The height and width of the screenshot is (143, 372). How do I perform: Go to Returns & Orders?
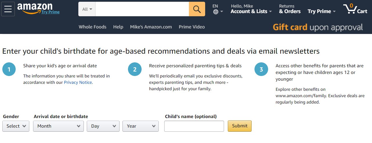pos(290,9)
